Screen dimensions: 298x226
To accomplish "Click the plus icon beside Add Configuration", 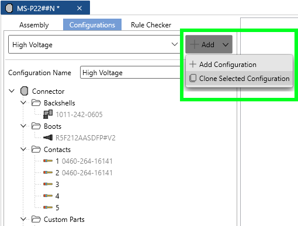I will click(193, 64).
